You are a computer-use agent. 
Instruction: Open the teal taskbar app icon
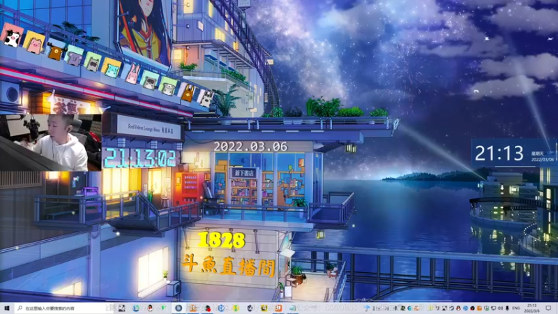(x=292, y=308)
